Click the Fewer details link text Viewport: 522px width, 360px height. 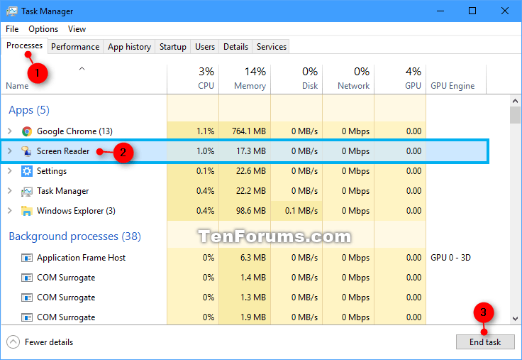point(49,342)
